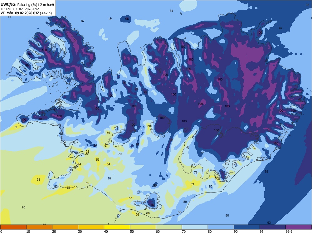Click the humidity value '96' on the map
The image size is (312, 234).
(x=127, y=19)
